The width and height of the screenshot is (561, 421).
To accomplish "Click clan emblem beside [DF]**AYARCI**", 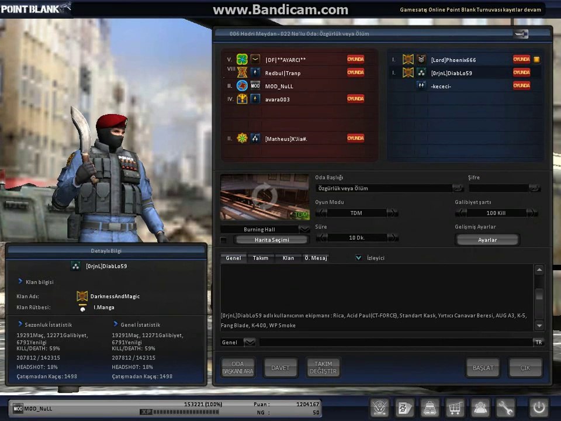I will pyautogui.click(x=242, y=59).
